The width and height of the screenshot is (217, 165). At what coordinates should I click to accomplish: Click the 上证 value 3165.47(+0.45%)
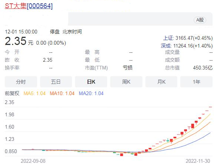pyautogui.click(x=194, y=38)
